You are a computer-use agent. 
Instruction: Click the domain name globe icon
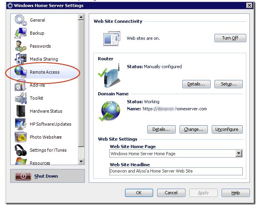(110, 111)
